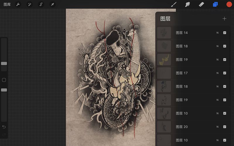Select the Brush paint tool

(174, 4)
